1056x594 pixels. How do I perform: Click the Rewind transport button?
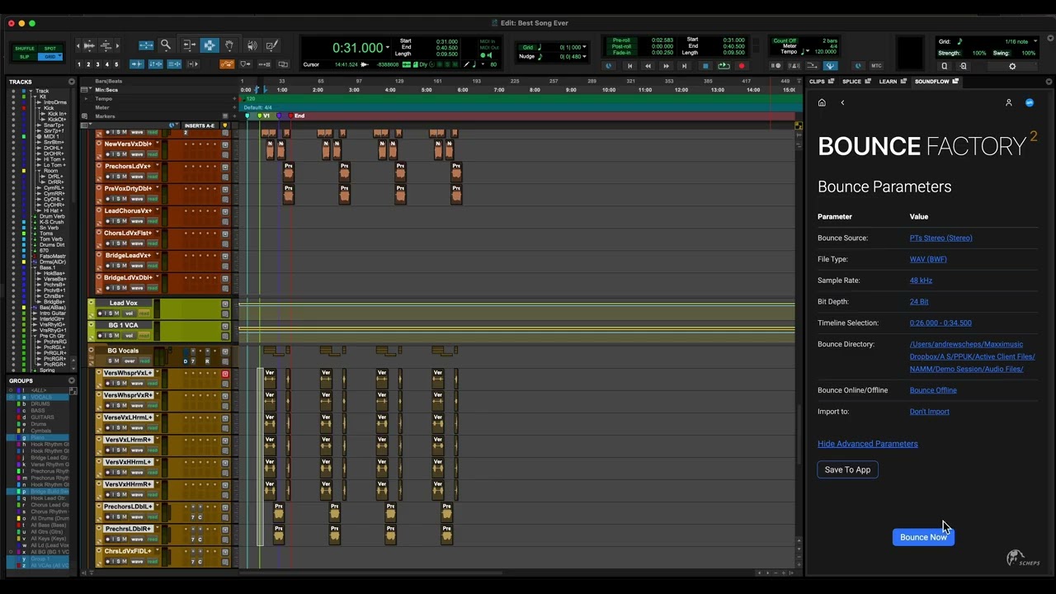click(648, 66)
